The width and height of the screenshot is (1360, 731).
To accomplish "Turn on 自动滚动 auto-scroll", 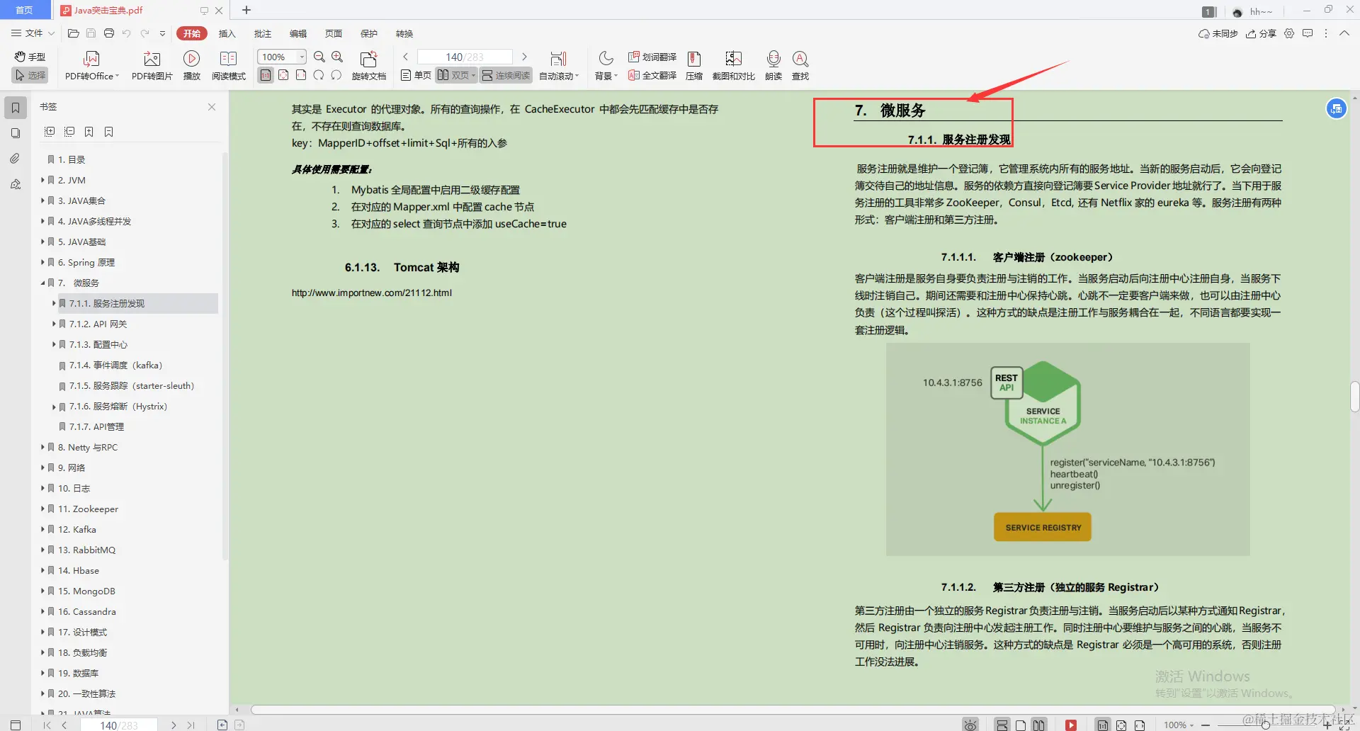I will click(x=558, y=64).
